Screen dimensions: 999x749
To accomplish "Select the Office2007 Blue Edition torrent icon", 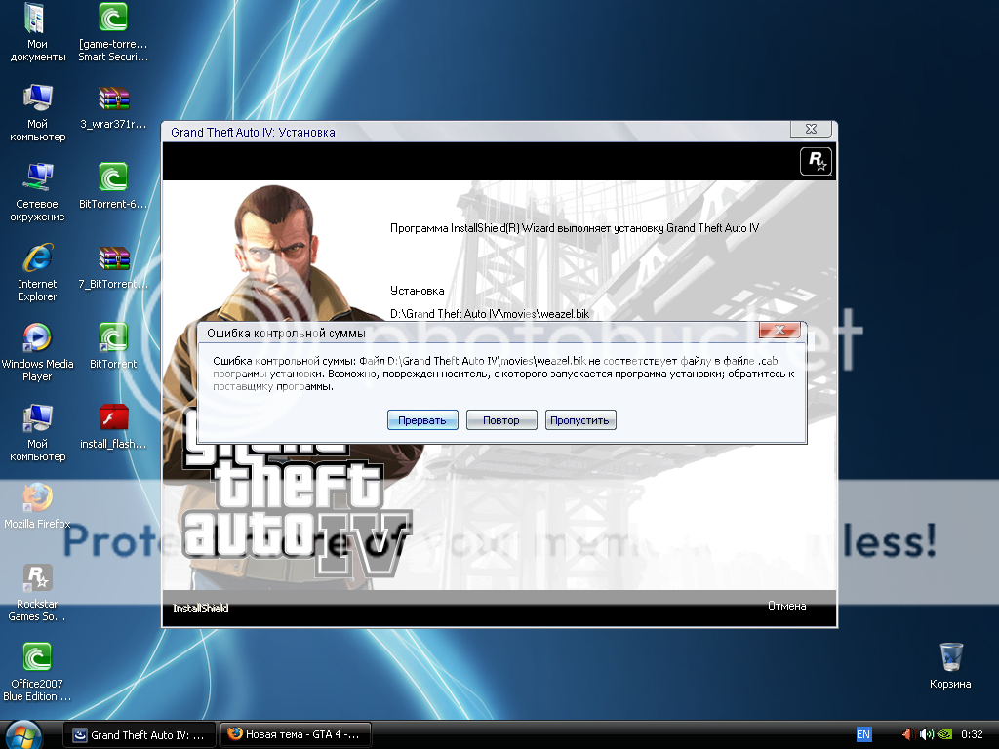I will pos(37,658).
